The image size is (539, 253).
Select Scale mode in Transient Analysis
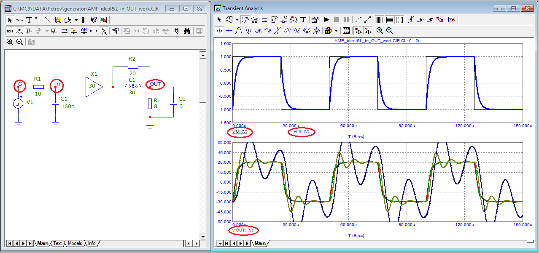[x=245, y=20]
